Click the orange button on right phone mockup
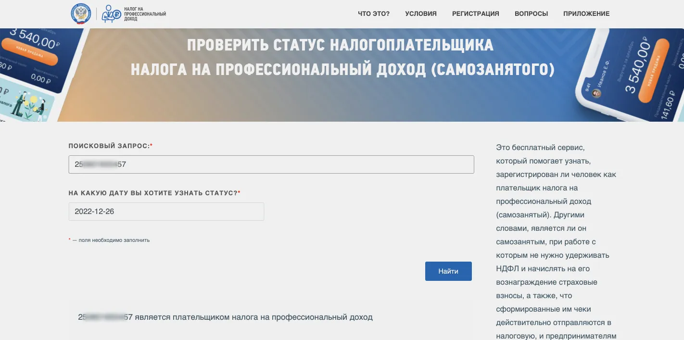The height and width of the screenshot is (340, 684). point(653,71)
